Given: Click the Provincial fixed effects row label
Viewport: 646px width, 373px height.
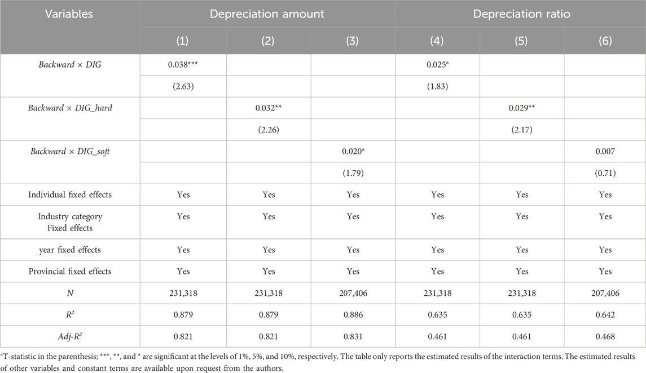Looking at the screenshot, I should [x=70, y=271].
